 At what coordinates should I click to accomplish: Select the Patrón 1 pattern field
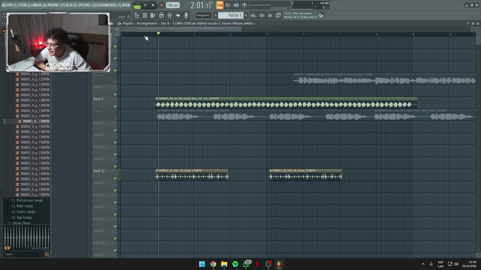click(231, 15)
